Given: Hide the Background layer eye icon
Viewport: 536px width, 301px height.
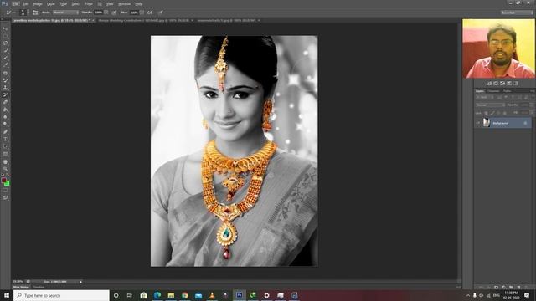Looking at the screenshot, I should click(x=478, y=123).
